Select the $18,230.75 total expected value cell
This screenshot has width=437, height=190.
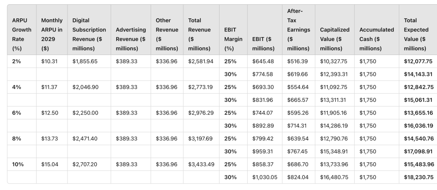(419, 177)
